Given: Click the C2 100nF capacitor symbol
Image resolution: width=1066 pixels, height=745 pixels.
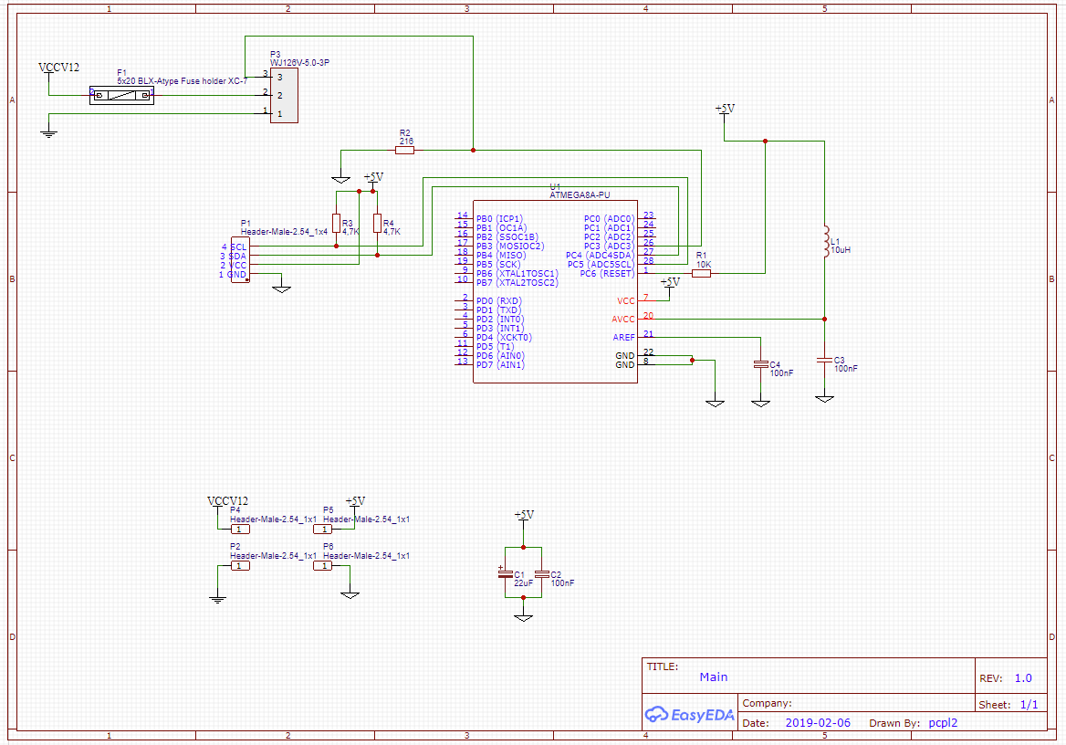Looking at the screenshot, I should click(x=542, y=574).
